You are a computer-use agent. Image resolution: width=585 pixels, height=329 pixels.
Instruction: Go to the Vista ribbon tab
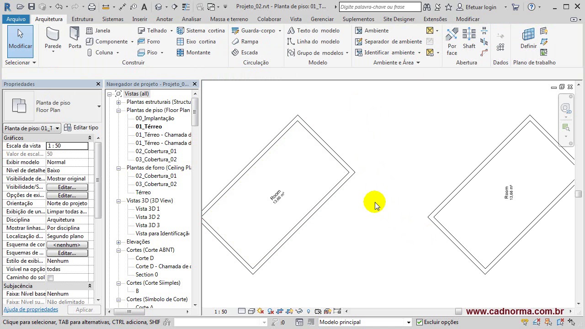point(296,19)
